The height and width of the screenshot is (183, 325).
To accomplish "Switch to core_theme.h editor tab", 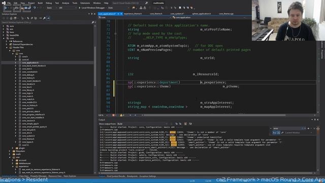I will (156, 14).
